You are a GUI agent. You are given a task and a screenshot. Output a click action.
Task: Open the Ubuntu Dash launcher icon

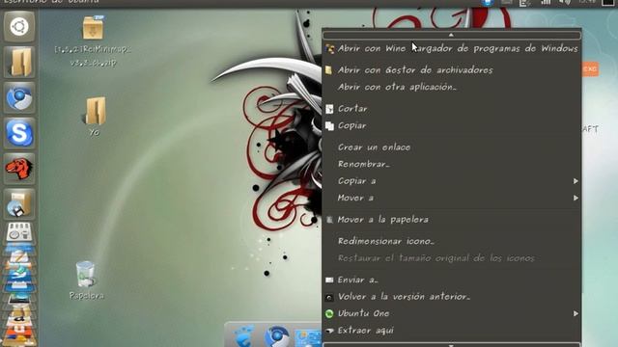(19, 27)
